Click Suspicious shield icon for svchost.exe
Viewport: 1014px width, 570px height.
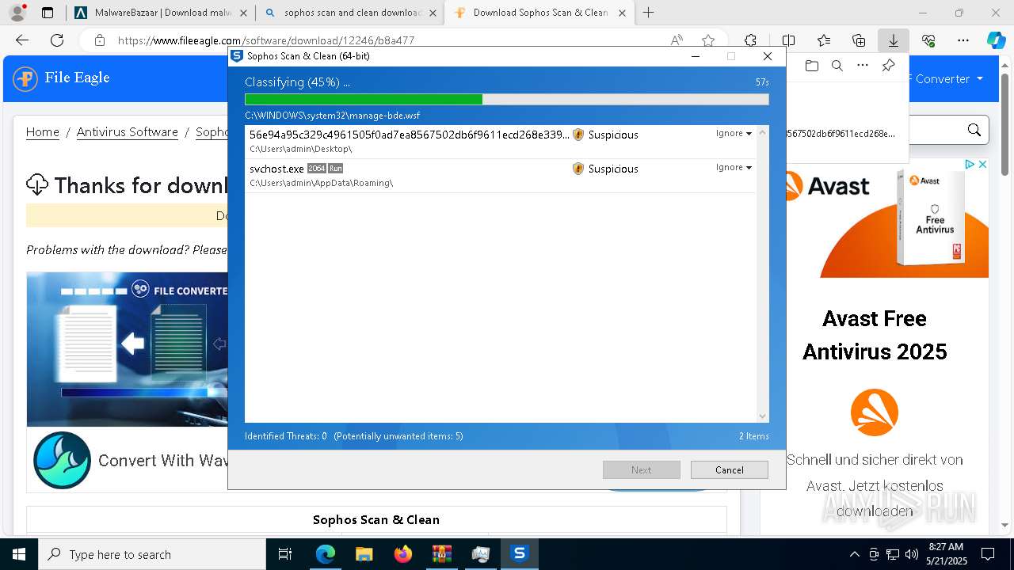tap(578, 169)
